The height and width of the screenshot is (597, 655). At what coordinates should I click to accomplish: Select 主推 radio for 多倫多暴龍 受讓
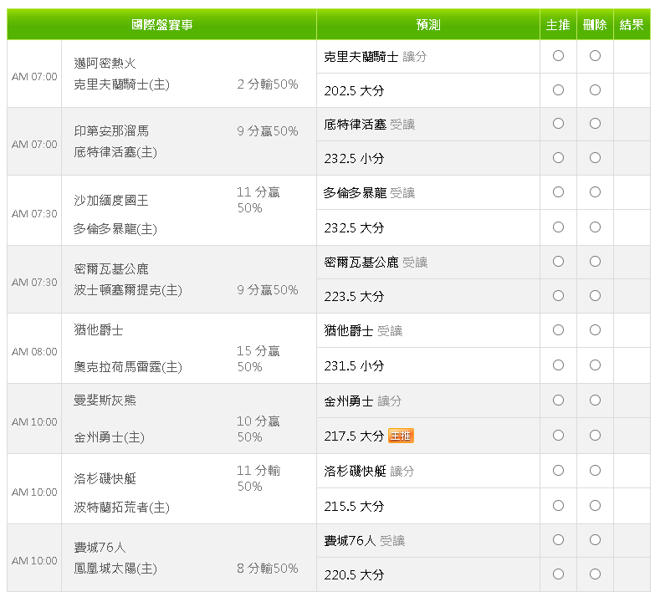coord(558,191)
